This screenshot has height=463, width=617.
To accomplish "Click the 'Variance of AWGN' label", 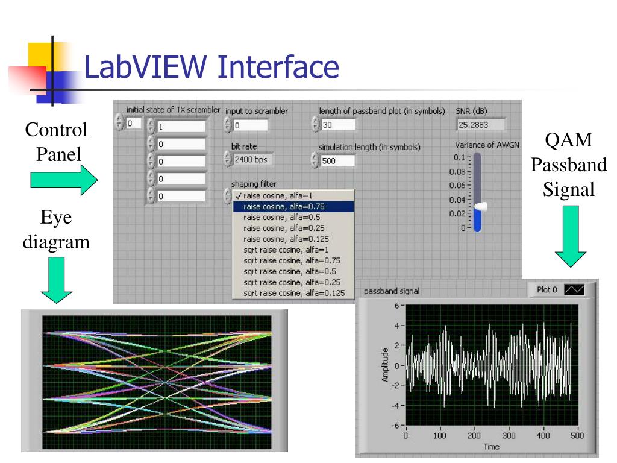I will click(487, 145).
